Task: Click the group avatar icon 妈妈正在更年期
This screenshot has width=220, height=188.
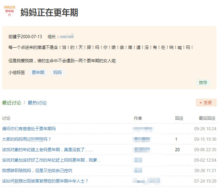Action: [x=10, y=11]
